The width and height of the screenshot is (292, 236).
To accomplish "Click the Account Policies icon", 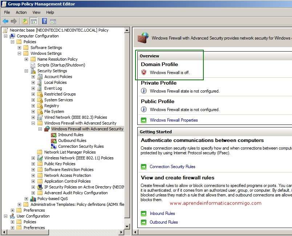I will coord(40,77).
